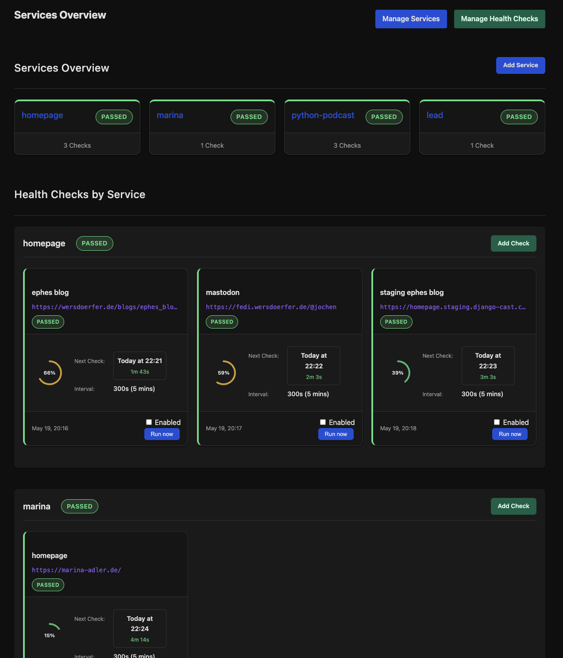The image size is (563, 658).
Task: Open the lead service link
Action: click(x=435, y=115)
